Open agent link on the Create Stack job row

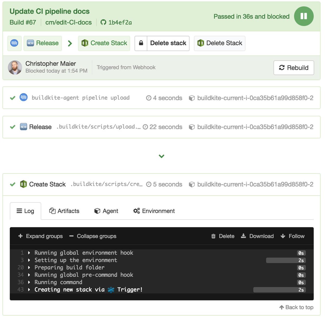(x=255, y=184)
